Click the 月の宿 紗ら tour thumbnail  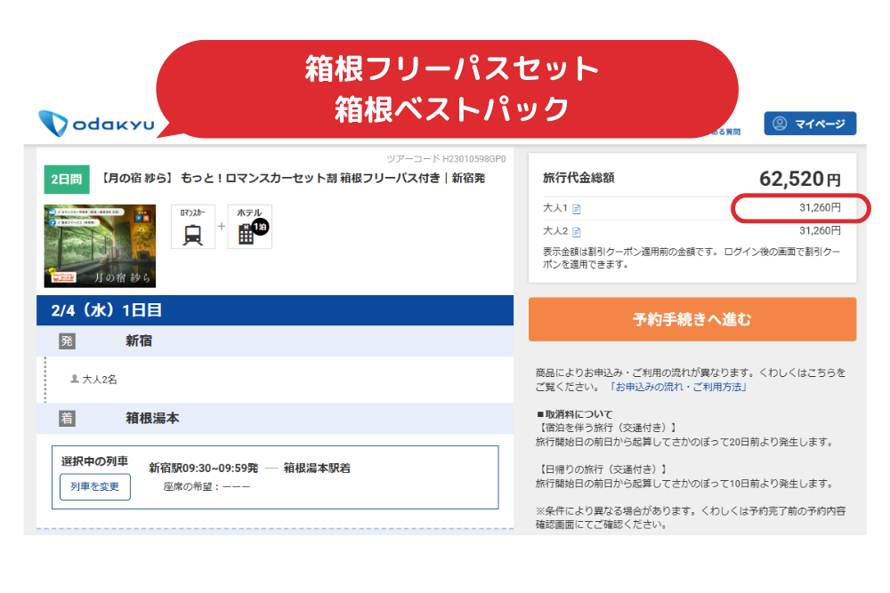pyautogui.click(x=100, y=246)
